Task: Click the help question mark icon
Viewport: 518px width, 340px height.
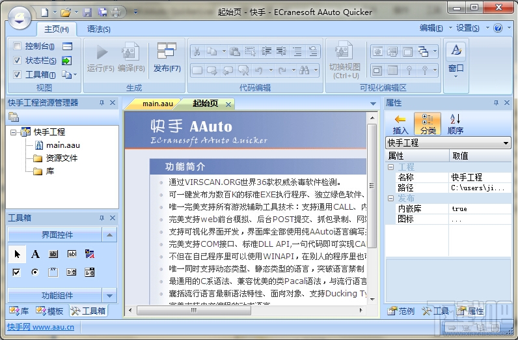Action: (x=498, y=28)
